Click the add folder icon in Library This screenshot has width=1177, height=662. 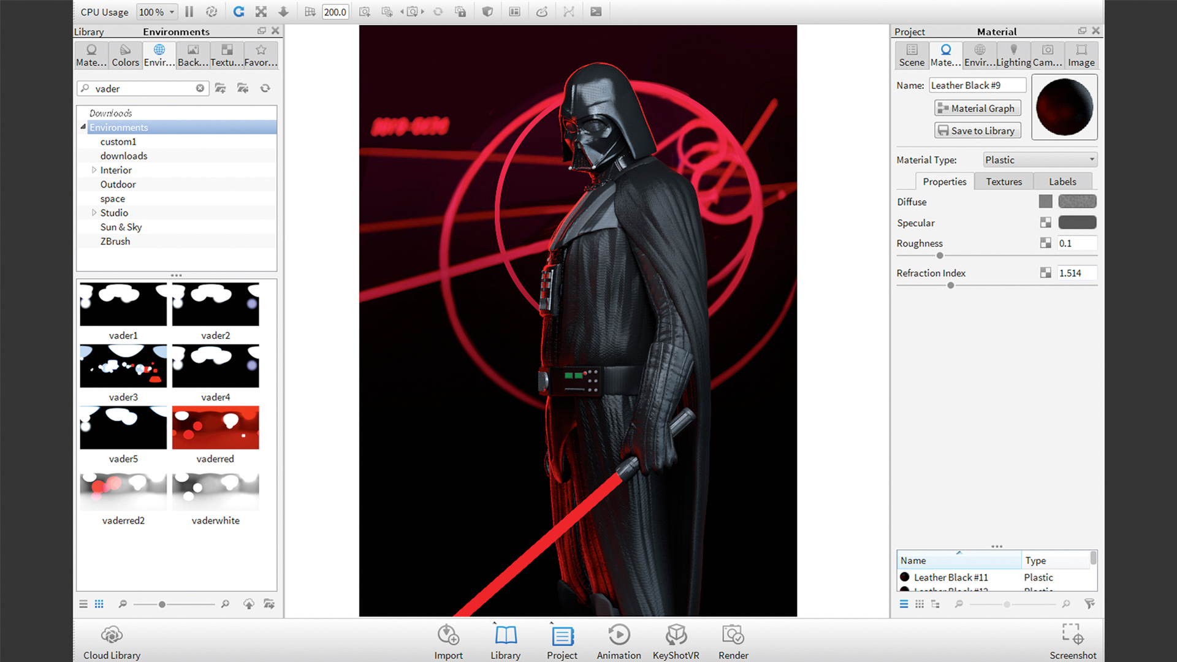pos(221,88)
